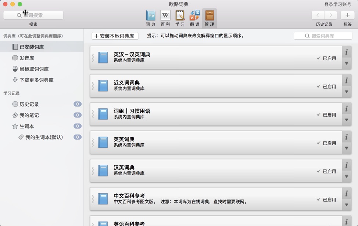
Task: Open the 翻译 translation toolbar icon
Action: 194,18
